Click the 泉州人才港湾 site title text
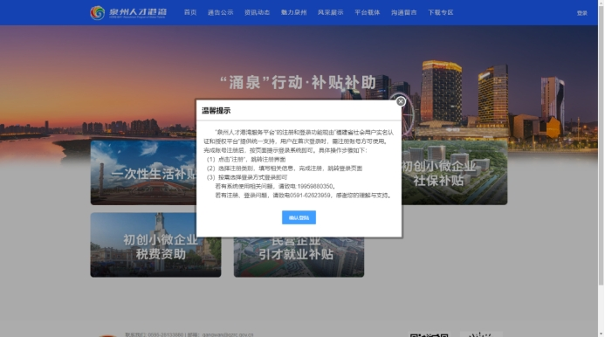Screen dimensions: 605x337 click(138, 12)
